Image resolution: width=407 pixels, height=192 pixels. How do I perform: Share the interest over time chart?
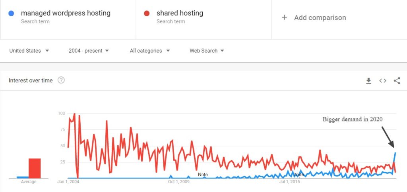click(397, 81)
